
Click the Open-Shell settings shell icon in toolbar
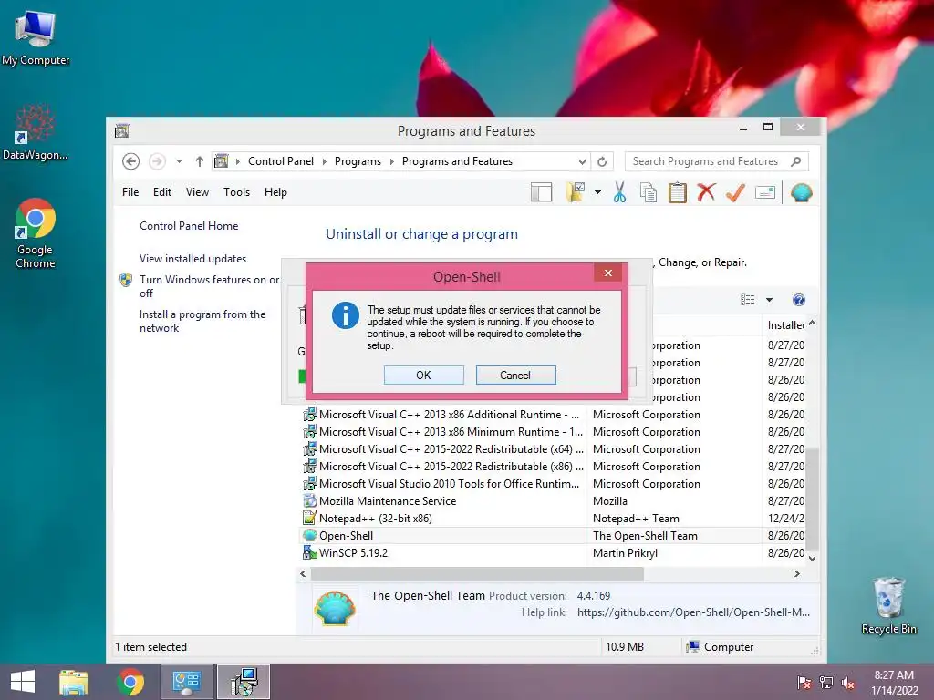(801, 193)
